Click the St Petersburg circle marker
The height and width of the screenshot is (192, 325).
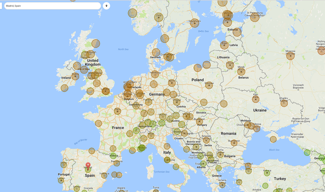[255, 17]
